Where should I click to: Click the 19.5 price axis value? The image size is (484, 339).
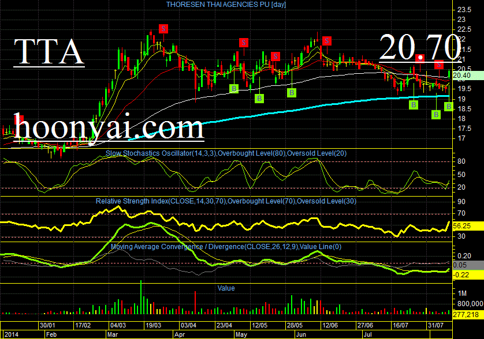[x=464, y=89]
